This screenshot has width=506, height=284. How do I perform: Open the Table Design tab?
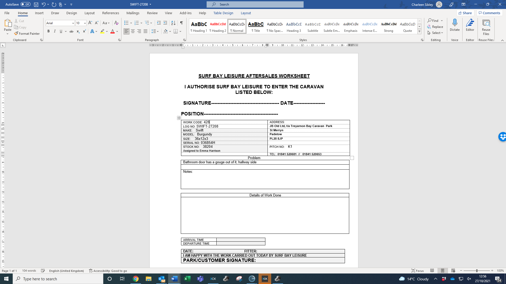223,13
